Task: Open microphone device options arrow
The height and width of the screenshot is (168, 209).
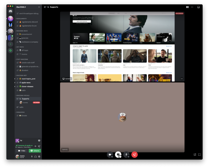Action: click(x=128, y=157)
